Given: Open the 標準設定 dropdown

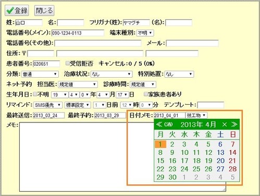Looking at the screenshot, I should click(78, 105).
